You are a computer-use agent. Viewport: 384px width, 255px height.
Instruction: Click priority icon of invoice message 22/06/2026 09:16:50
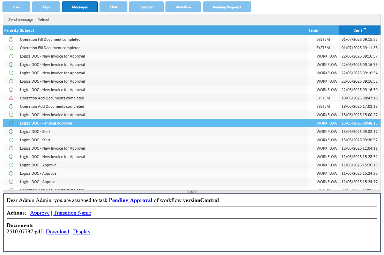[x=11, y=90]
